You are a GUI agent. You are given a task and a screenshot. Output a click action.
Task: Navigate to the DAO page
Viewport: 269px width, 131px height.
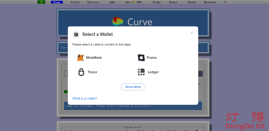pos(112,2)
